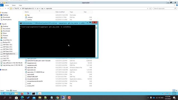The width and height of the screenshot is (178, 100).
Task: Select slcryptokernel.dll file
Action: click(33, 79)
